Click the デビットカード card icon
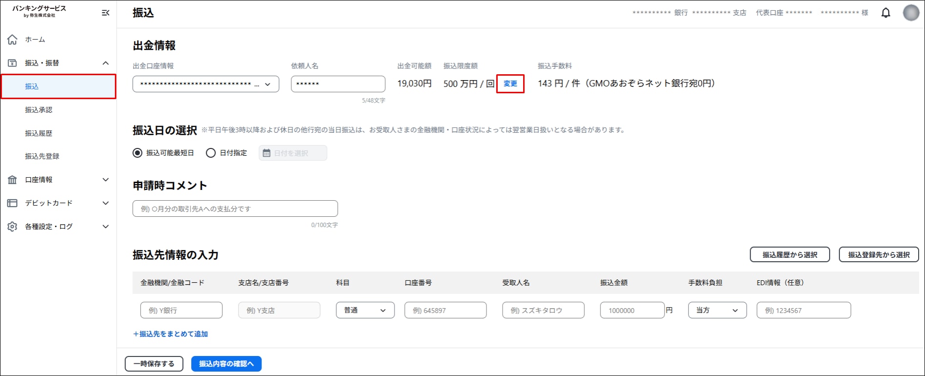 point(13,203)
